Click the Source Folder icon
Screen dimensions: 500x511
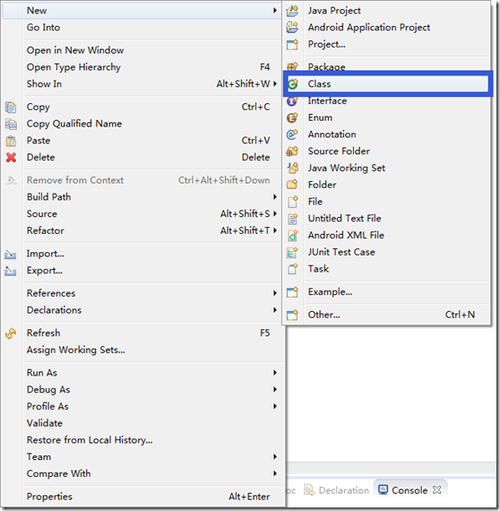(292, 152)
